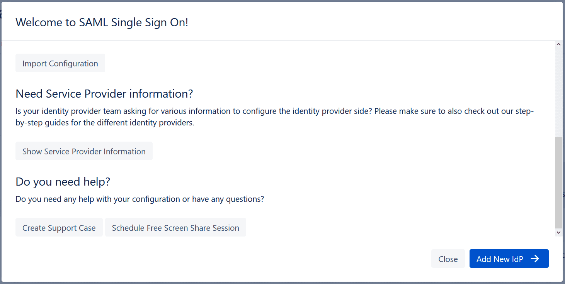Schedule Free Screen Share Session
565x284 pixels.
(x=175, y=227)
